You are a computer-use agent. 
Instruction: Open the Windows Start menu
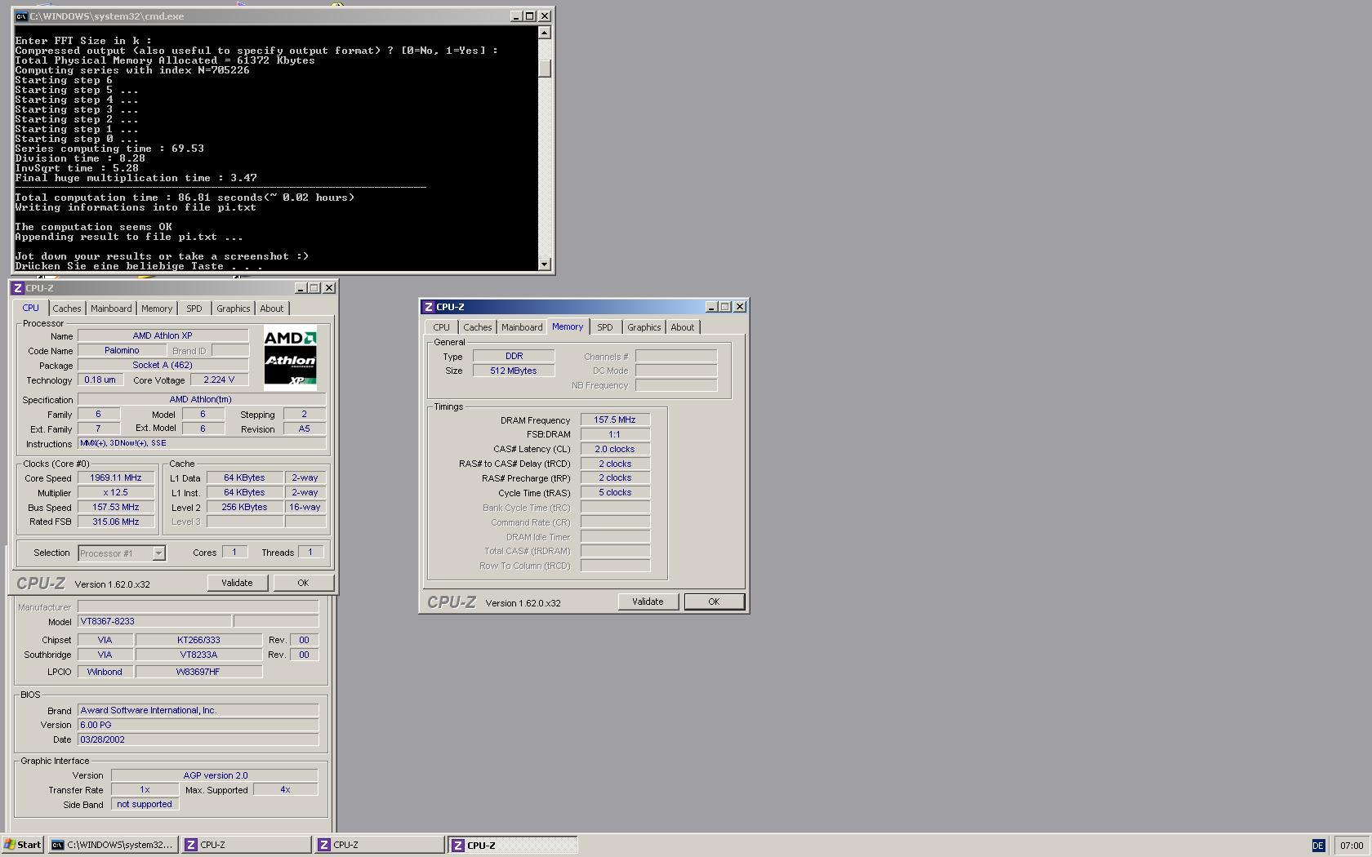pos(23,845)
